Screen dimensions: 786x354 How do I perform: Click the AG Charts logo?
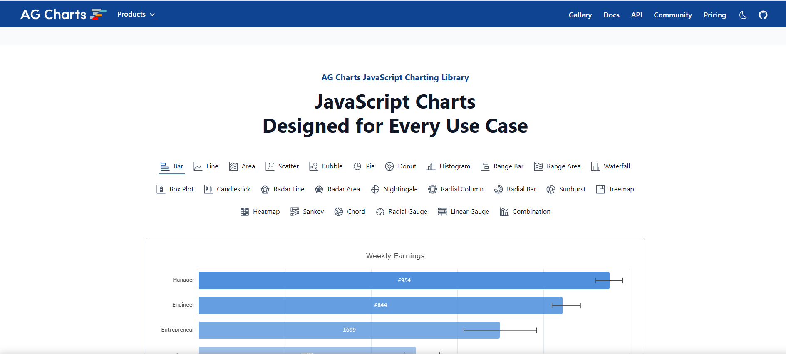tap(63, 15)
